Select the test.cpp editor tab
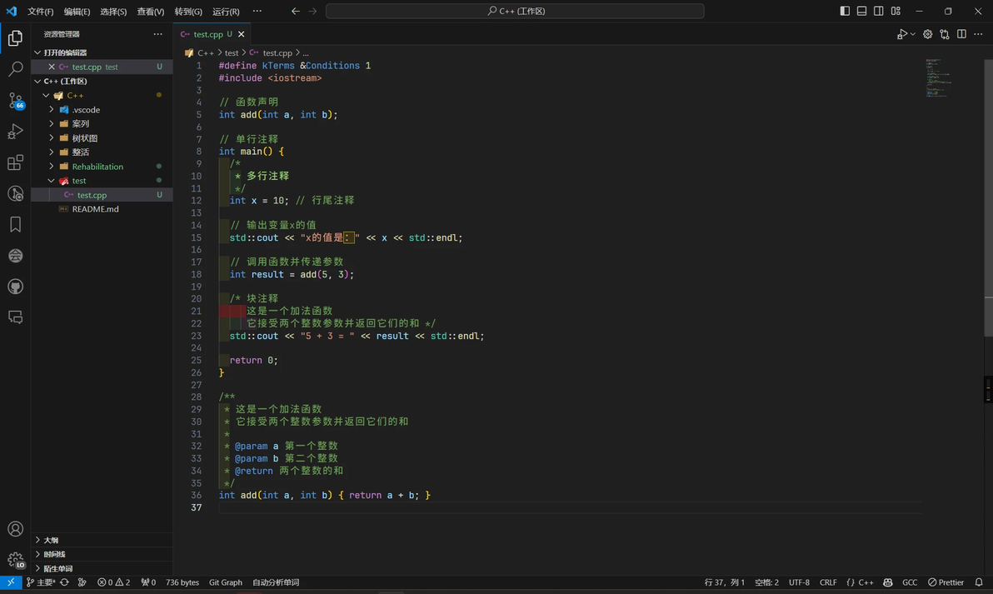The image size is (993, 594). coord(212,34)
